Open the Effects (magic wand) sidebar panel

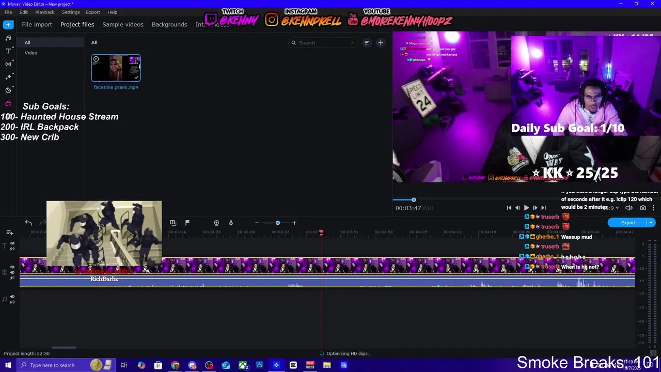click(8, 76)
